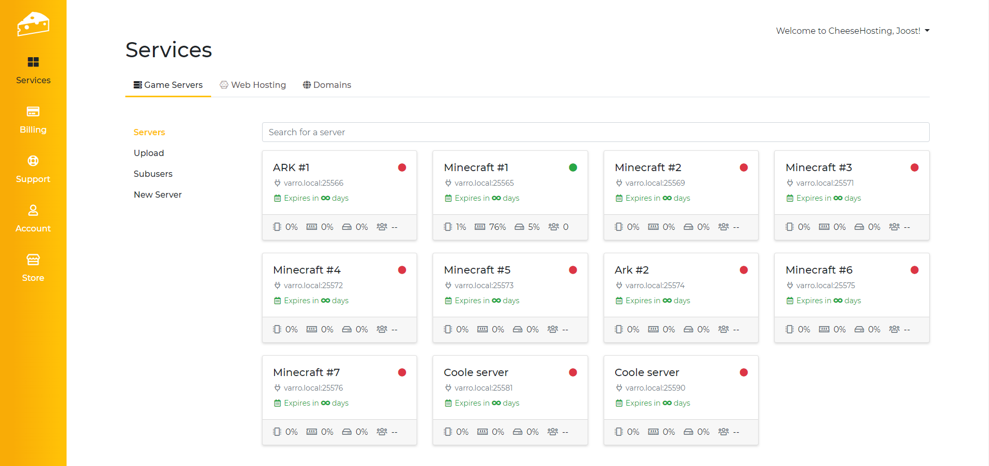The height and width of the screenshot is (466, 989).
Task: Open the Upload section link
Action: click(x=149, y=153)
